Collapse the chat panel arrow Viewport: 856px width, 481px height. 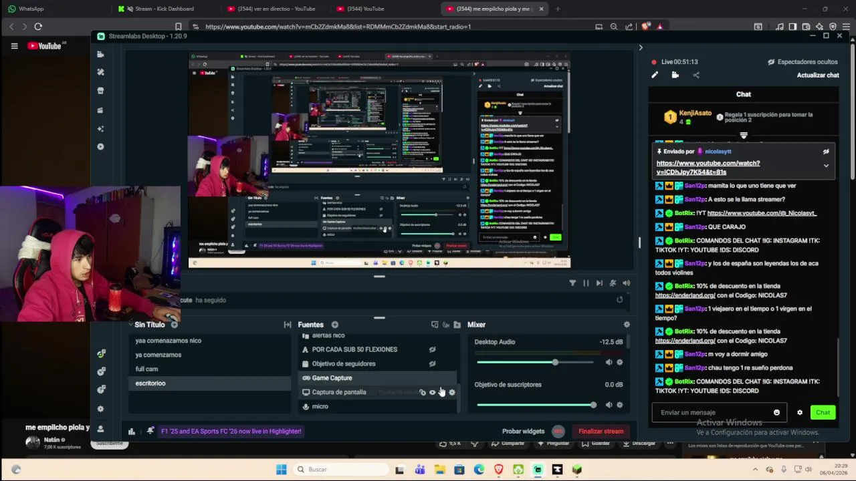(x=640, y=47)
